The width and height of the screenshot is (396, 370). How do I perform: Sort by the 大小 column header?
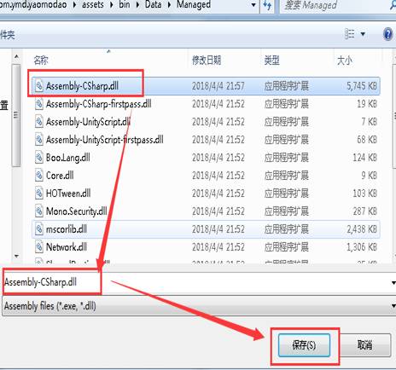345,61
